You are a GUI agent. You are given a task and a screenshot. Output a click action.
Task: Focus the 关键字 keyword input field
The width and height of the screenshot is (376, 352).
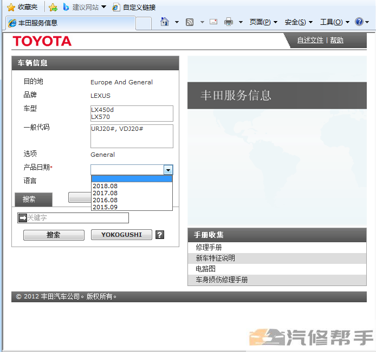coord(73,218)
